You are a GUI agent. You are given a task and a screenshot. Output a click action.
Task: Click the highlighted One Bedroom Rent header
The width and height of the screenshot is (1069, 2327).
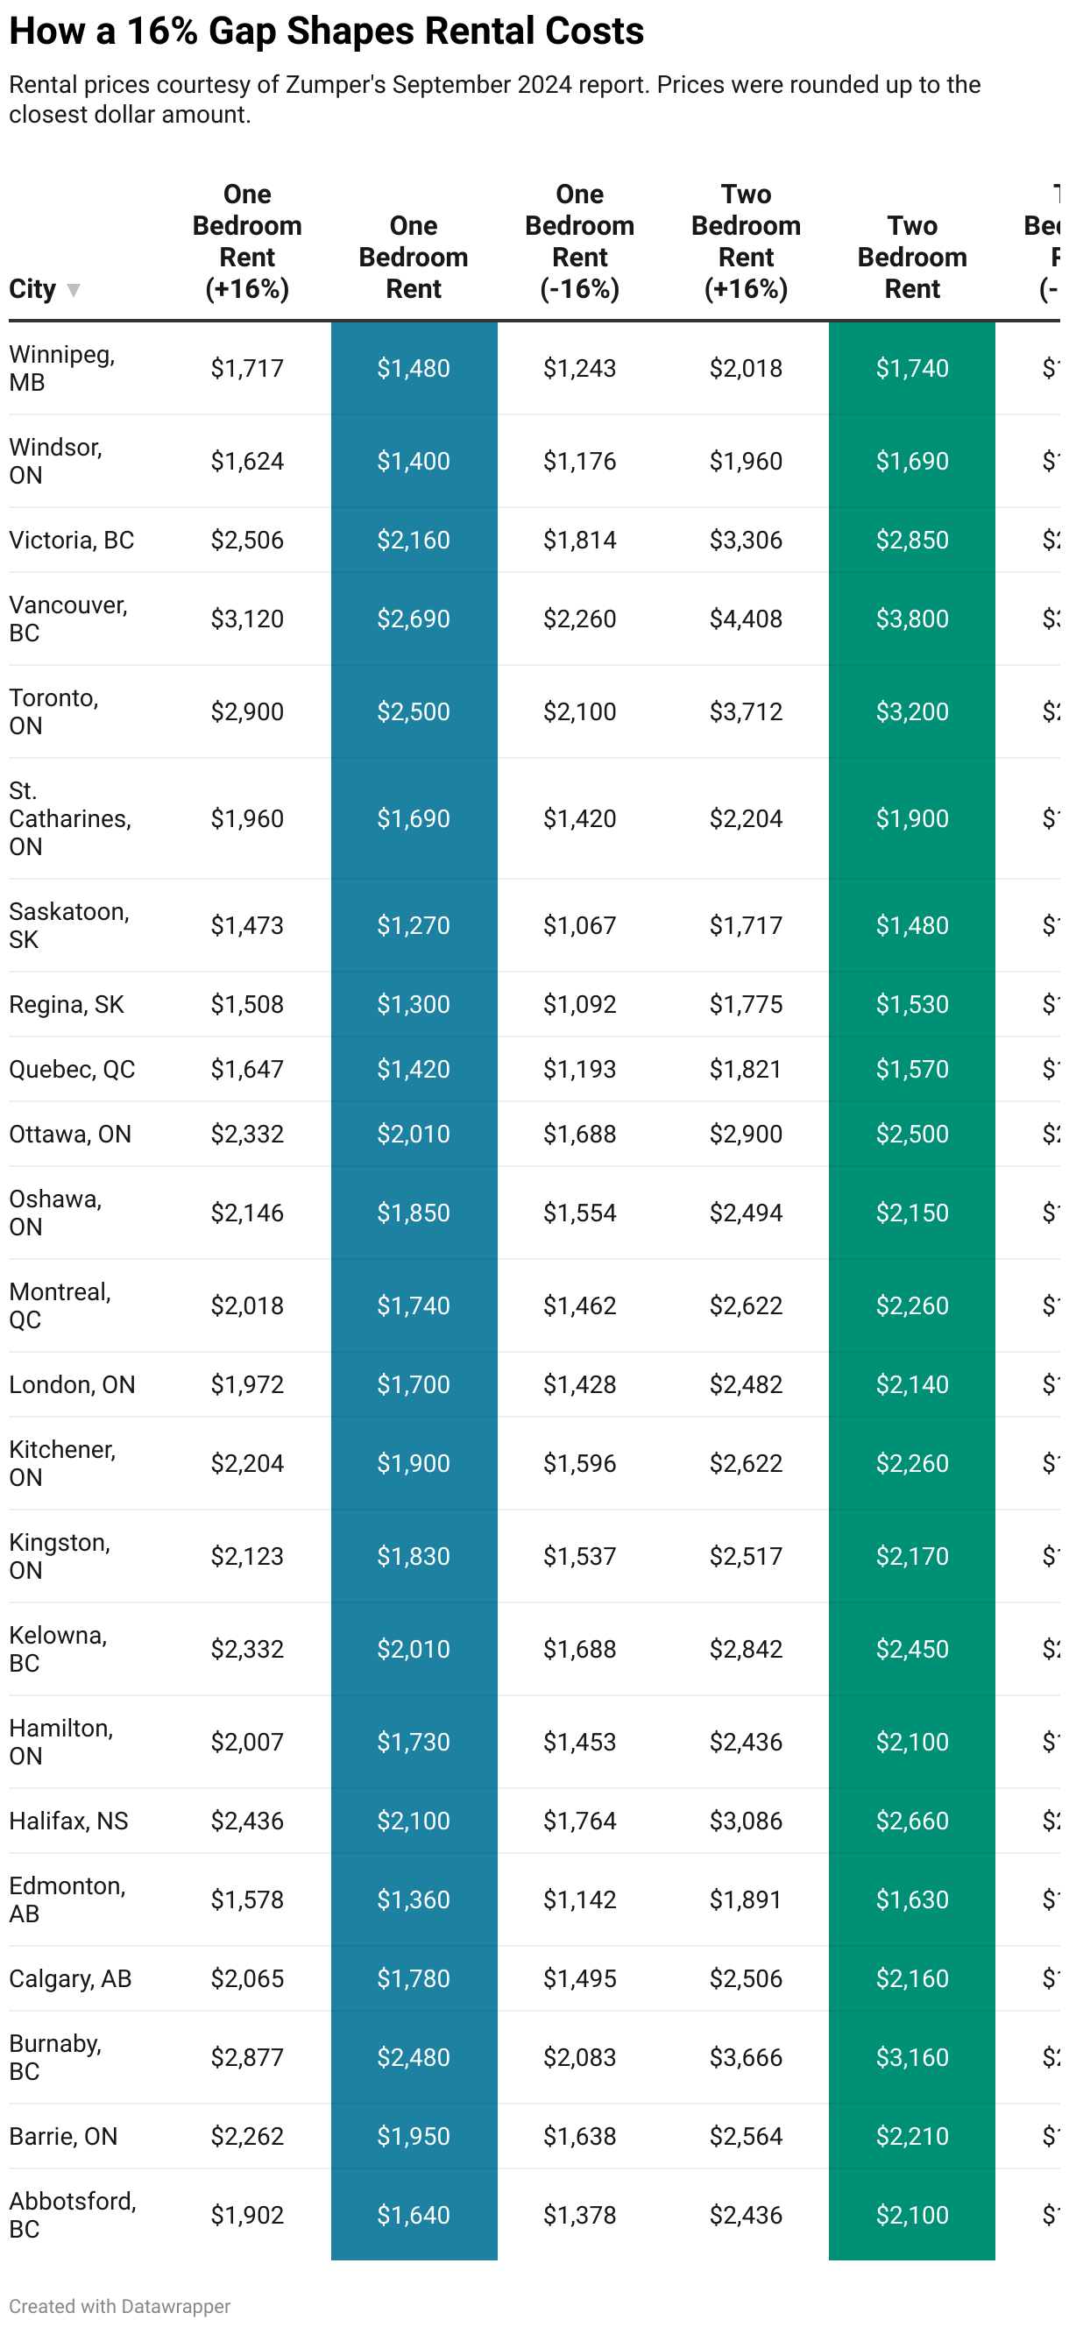pyautogui.click(x=413, y=258)
